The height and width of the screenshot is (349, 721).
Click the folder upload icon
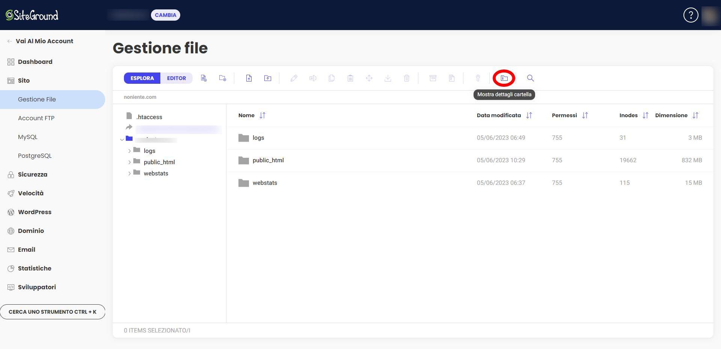[267, 78]
